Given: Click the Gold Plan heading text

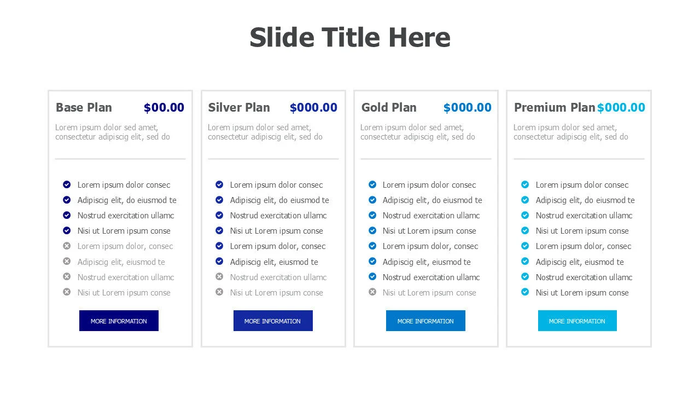Looking at the screenshot, I should [389, 108].
